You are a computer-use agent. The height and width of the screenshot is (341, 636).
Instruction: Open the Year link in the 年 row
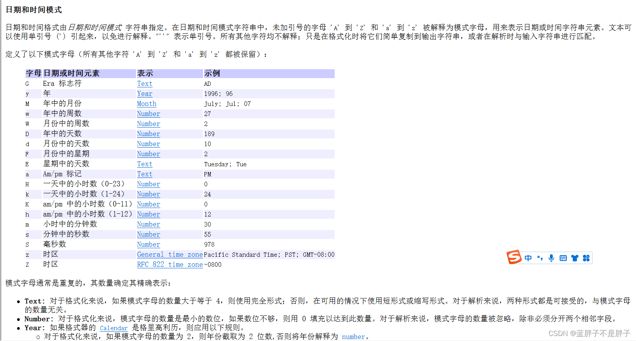[x=144, y=94]
